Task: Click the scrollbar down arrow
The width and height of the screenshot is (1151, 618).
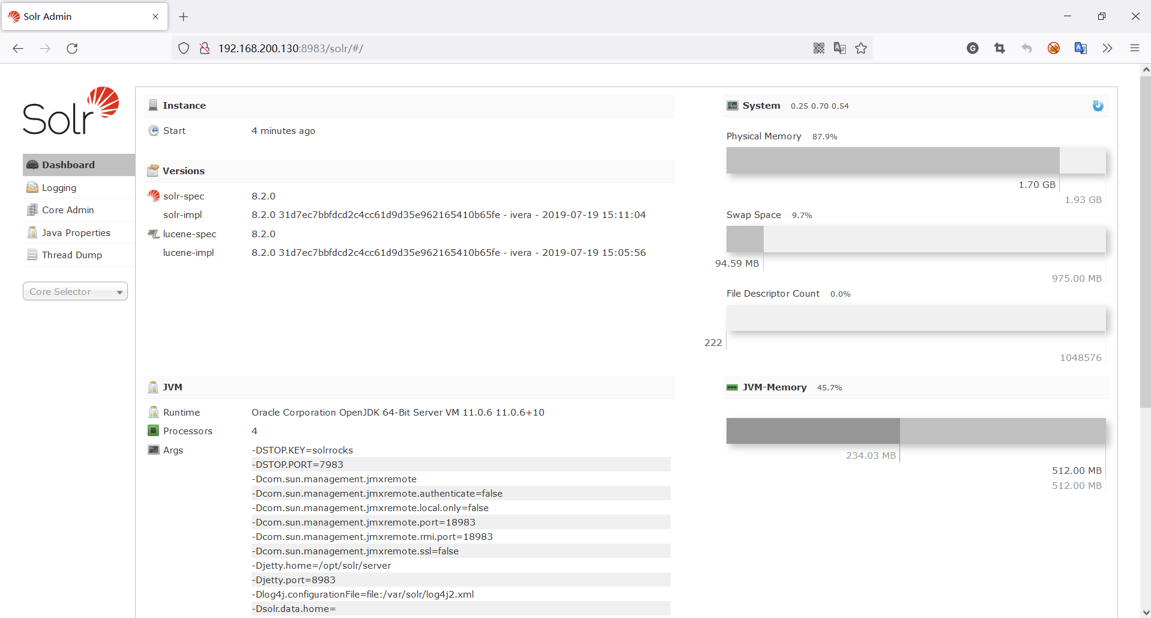Action: [x=1146, y=612]
